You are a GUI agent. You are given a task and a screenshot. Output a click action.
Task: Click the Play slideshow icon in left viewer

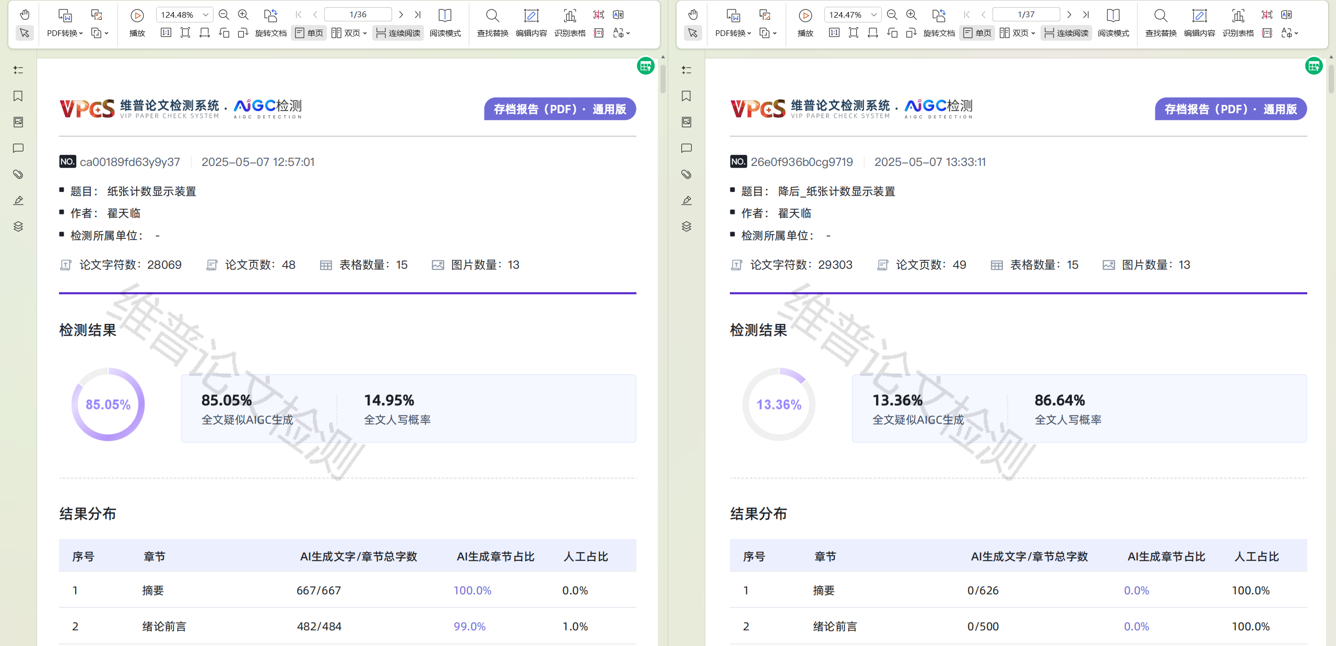137,16
